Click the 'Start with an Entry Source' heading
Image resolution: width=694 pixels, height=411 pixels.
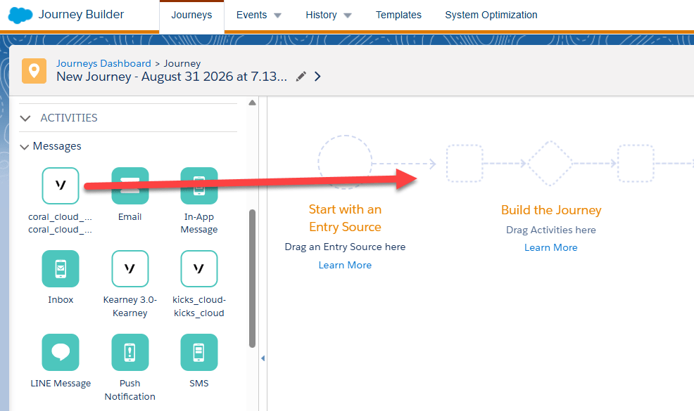(345, 218)
